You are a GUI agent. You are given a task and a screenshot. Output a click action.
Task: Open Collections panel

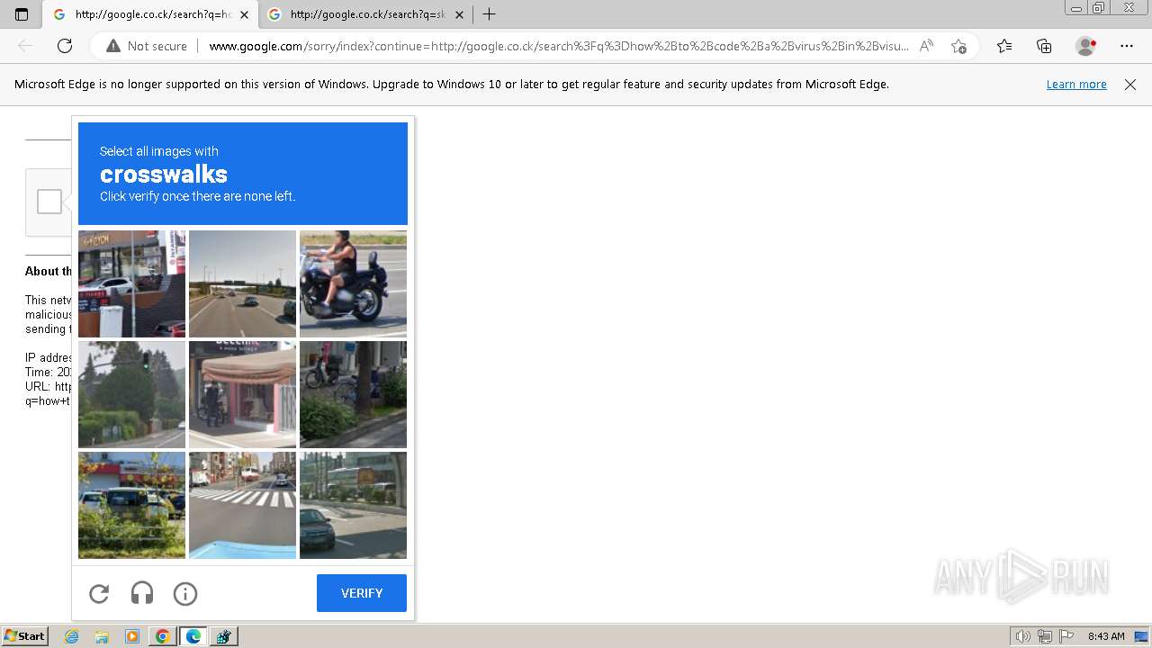pos(1044,46)
